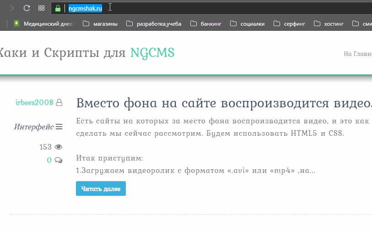Click the green padlock security icon

[58, 9]
